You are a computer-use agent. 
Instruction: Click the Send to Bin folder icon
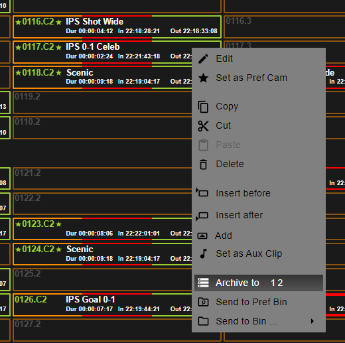pos(203,321)
